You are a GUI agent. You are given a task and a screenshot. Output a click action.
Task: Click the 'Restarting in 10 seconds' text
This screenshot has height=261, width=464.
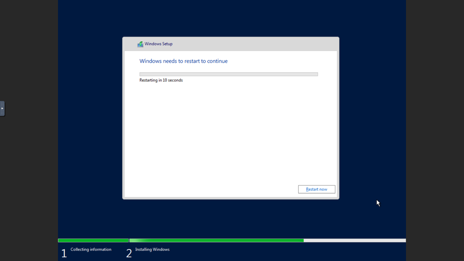(161, 80)
